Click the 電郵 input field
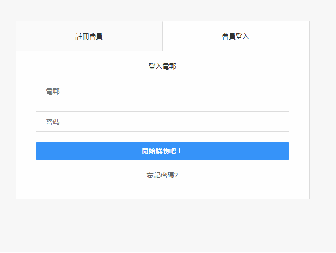336x253 pixels. pos(162,91)
